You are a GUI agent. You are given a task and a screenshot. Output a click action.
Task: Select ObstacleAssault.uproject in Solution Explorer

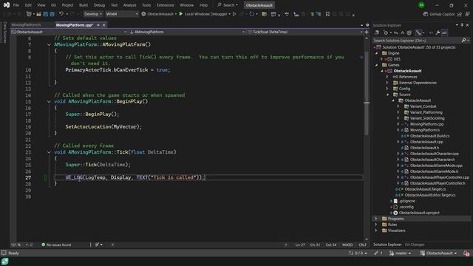coord(419,213)
